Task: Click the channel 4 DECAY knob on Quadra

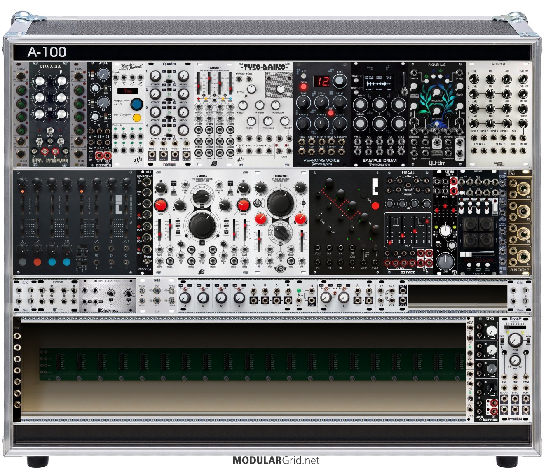Action: click(x=183, y=130)
